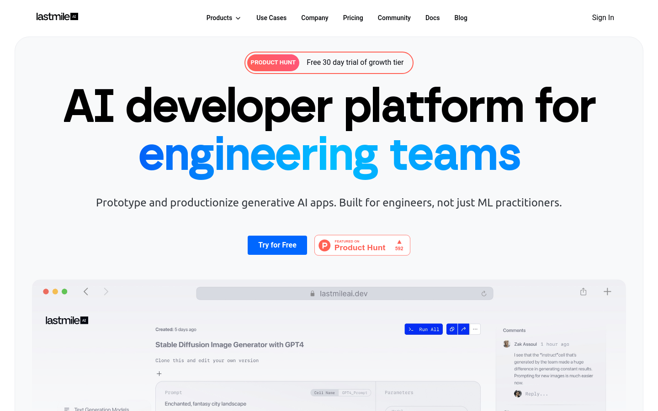Click the Zak Assoul commenter name
Screen dimensions: 658x411
[525, 344]
